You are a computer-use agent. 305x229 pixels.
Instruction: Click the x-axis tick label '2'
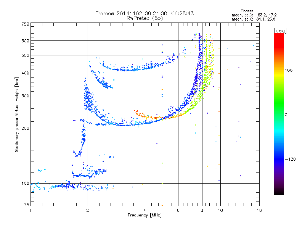pos(88,210)
